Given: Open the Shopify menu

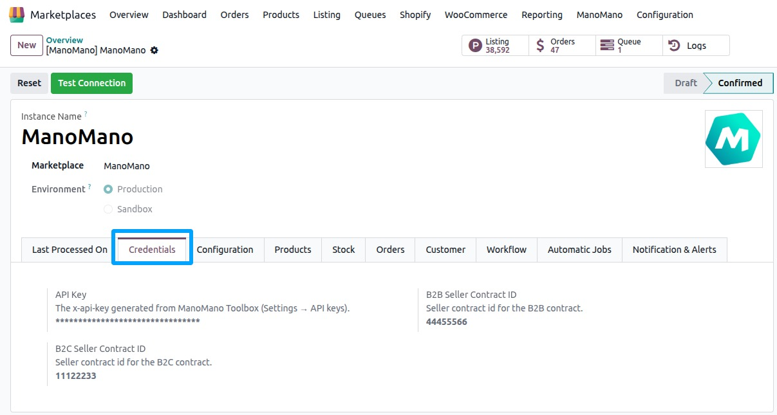Looking at the screenshot, I should pyautogui.click(x=415, y=15).
